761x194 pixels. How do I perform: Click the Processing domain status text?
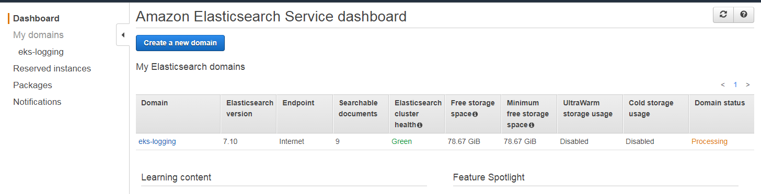(709, 141)
